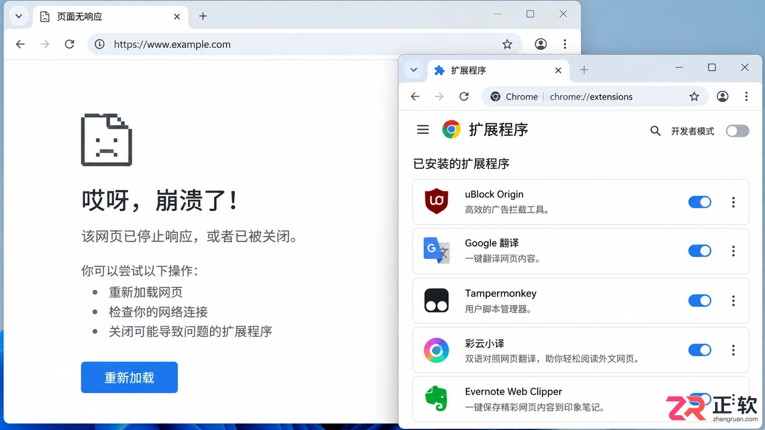This screenshot has width=765, height=430.
Task: Open more options for uBlock Origin
Action: (x=733, y=202)
